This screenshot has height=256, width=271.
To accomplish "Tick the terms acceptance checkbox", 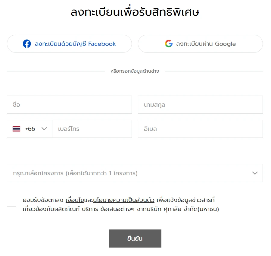I will tap(11, 202).
